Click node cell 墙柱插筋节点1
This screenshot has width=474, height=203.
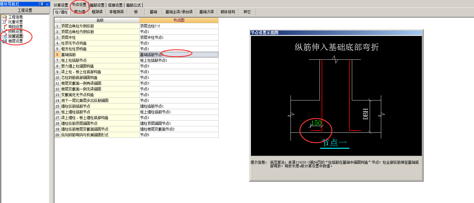(179, 106)
